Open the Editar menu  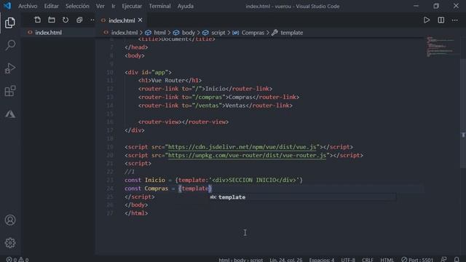[52, 6]
